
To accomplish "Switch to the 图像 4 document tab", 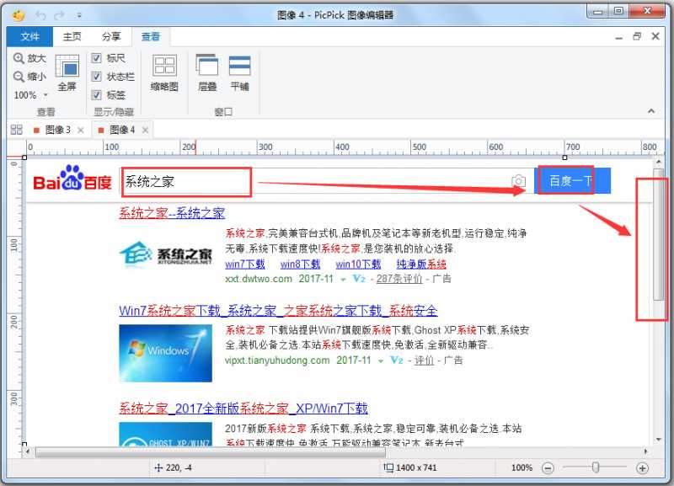I will pos(122,130).
